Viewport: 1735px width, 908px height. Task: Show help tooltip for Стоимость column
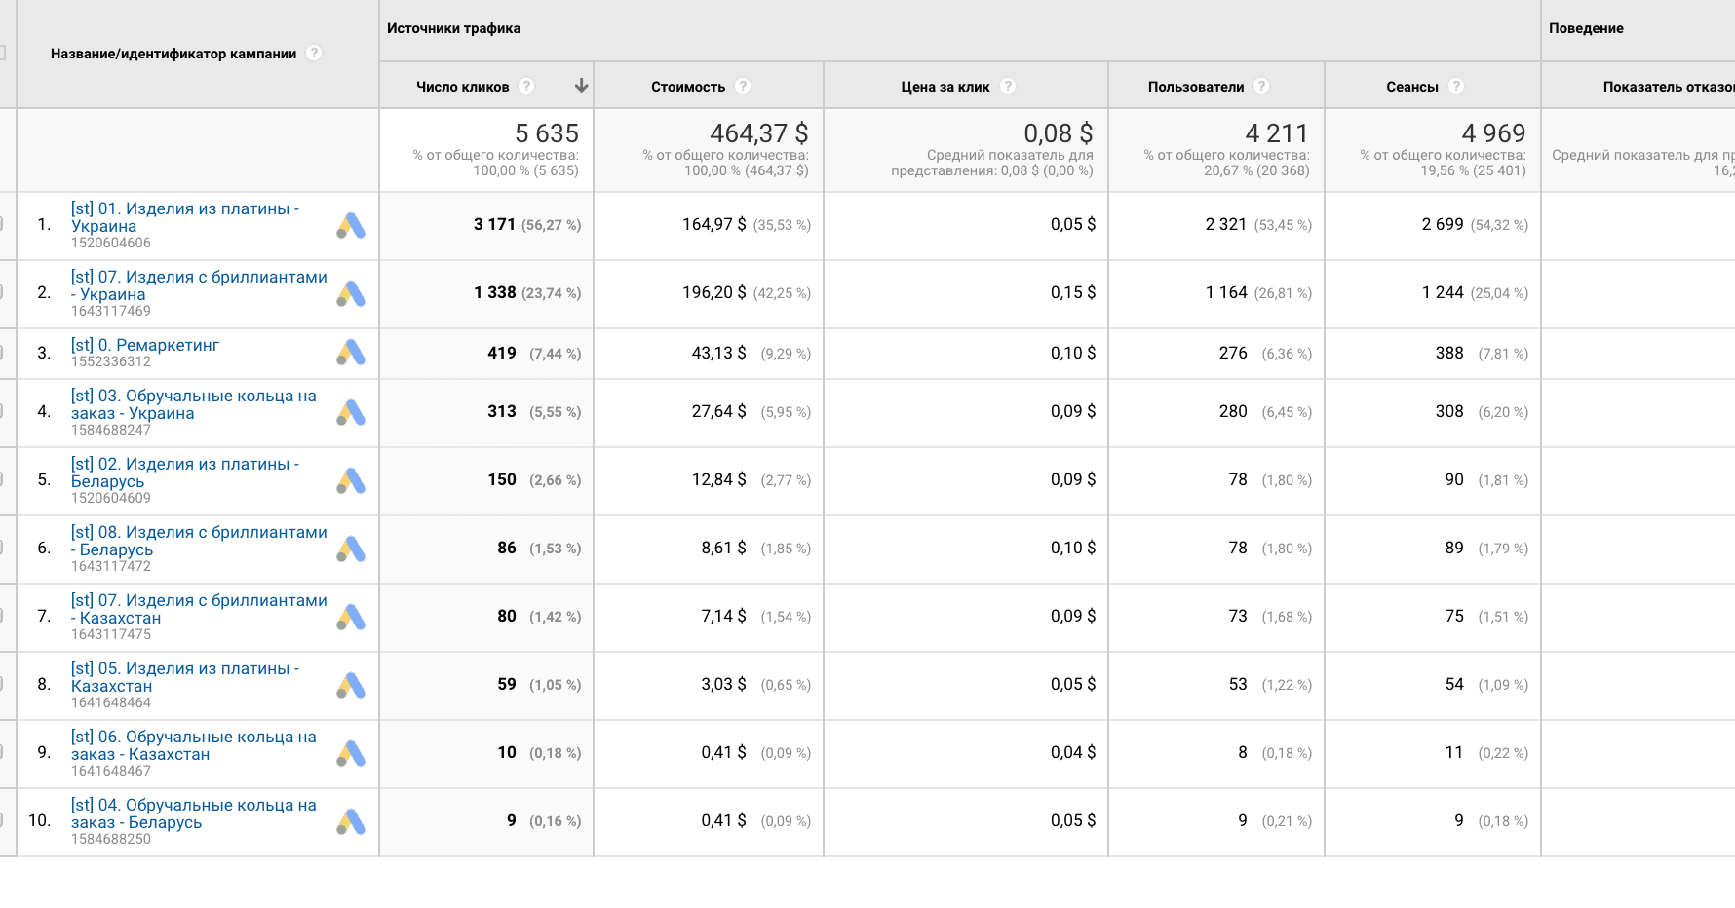pyautogui.click(x=743, y=86)
